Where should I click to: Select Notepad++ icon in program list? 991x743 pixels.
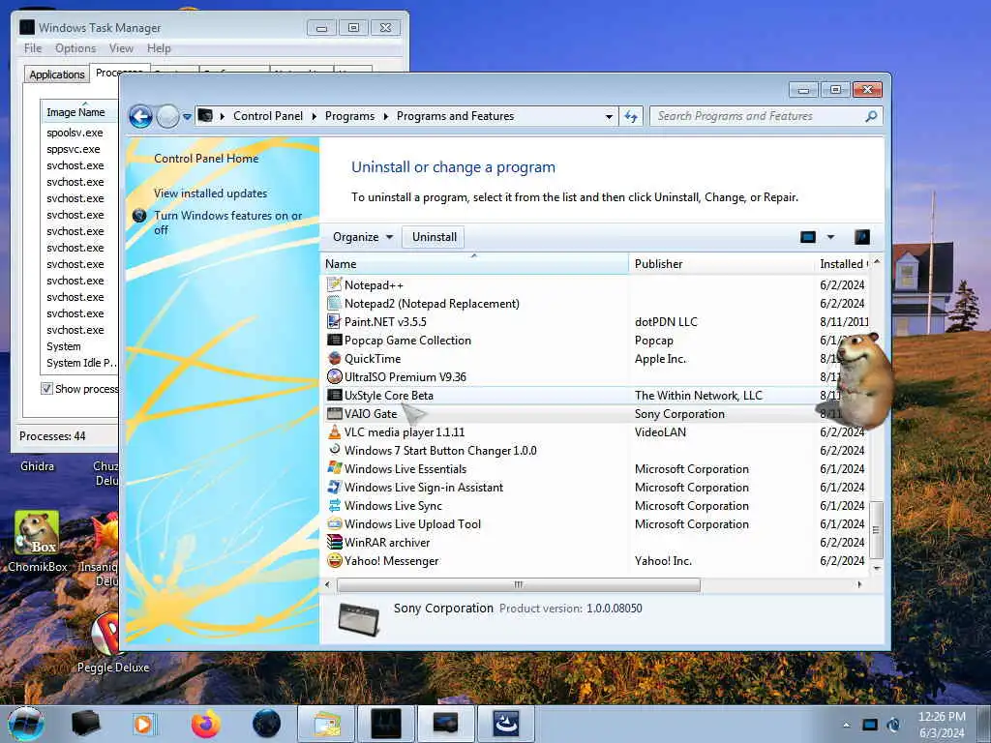pyautogui.click(x=334, y=285)
